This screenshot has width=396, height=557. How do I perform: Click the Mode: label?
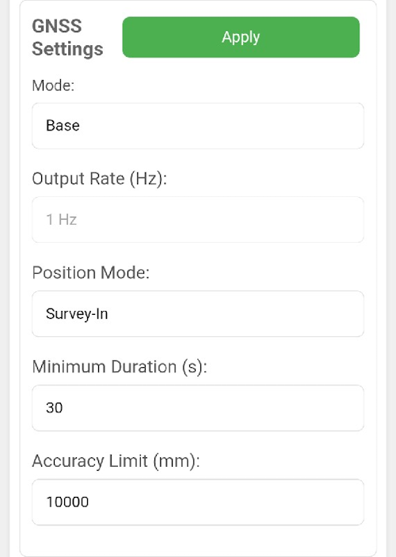(53, 85)
